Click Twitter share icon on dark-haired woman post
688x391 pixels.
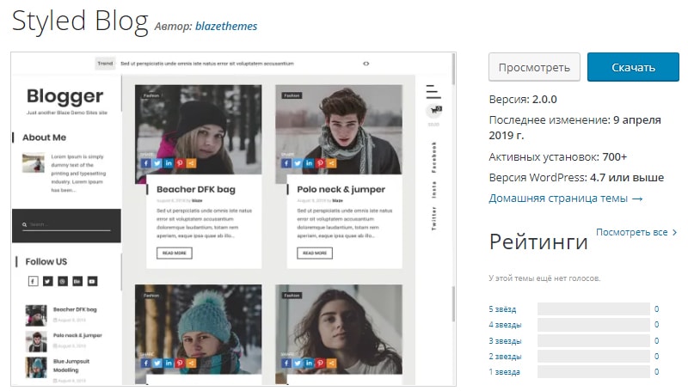[x=298, y=363]
